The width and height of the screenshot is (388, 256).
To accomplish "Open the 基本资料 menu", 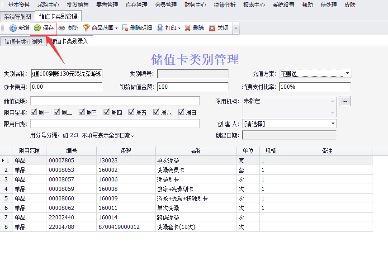I will [x=19, y=5].
